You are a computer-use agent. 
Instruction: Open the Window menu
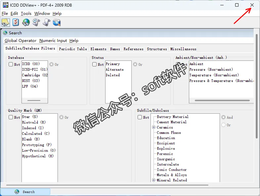pos(42,14)
